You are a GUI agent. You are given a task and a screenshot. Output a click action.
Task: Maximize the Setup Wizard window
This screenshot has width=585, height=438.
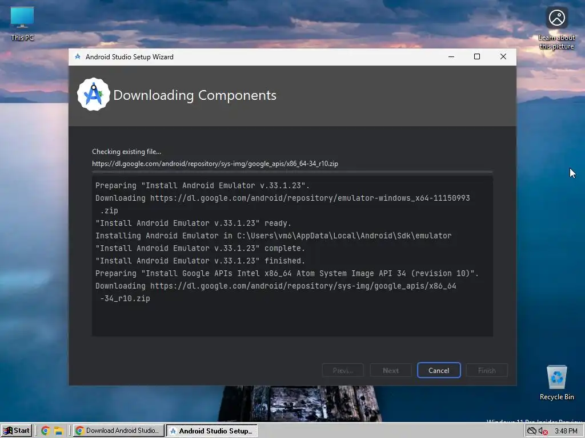point(477,56)
